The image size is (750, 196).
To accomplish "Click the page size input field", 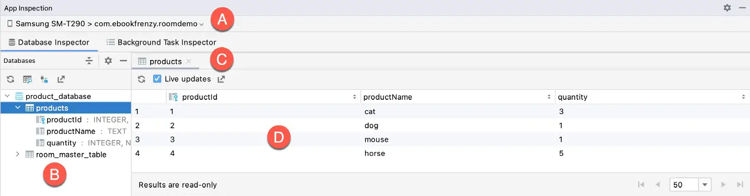I will click(684, 185).
